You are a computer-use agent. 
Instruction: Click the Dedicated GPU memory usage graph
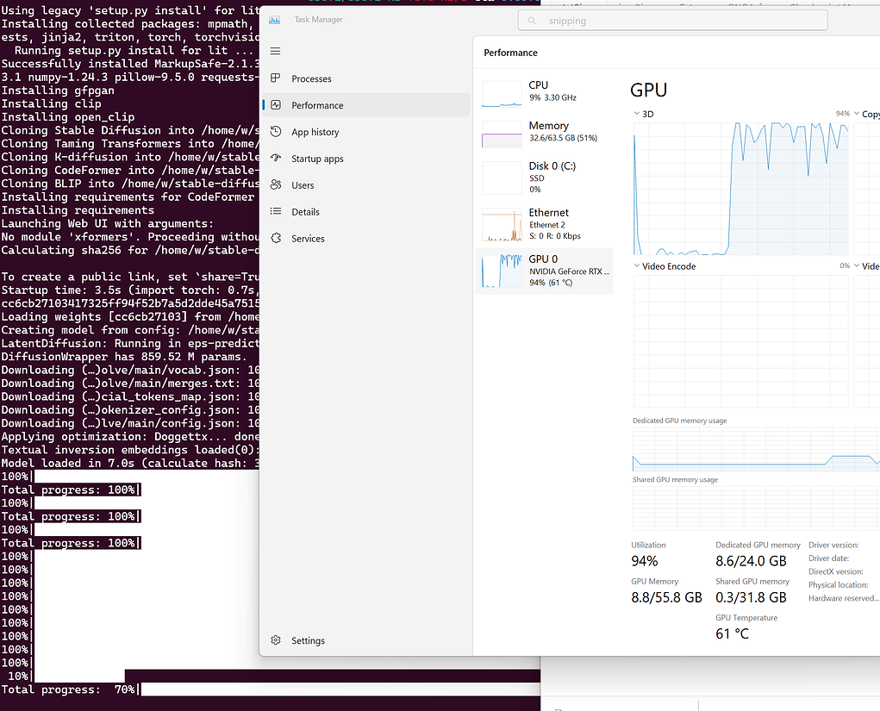coord(754,448)
